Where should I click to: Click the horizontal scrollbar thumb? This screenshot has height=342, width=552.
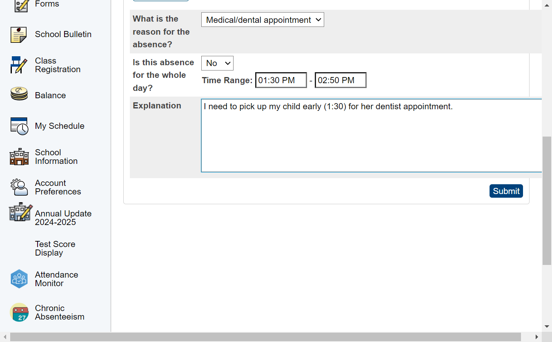[265, 337]
